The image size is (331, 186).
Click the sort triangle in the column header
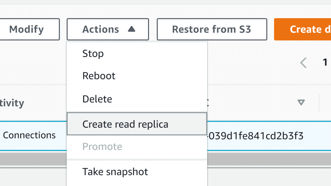(301, 103)
